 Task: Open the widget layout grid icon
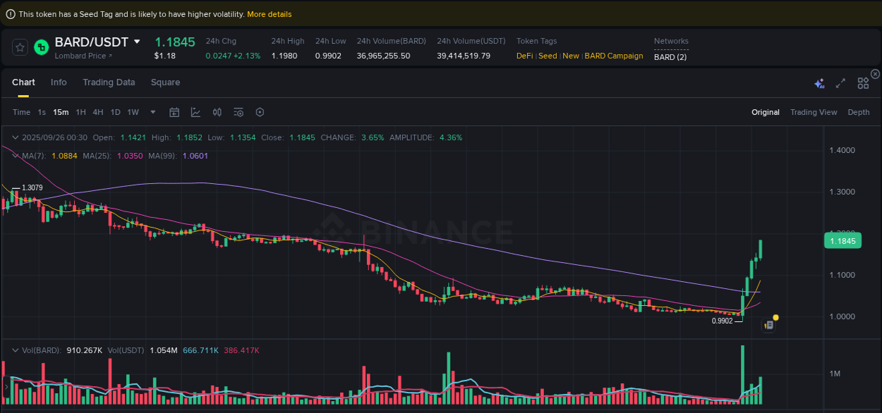point(863,82)
